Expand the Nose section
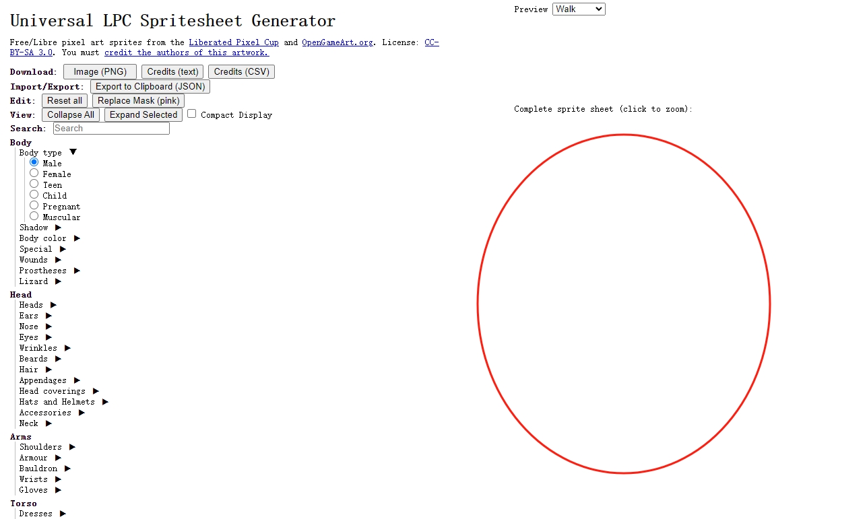The image size is (867, 519). [x=35, y=326]
